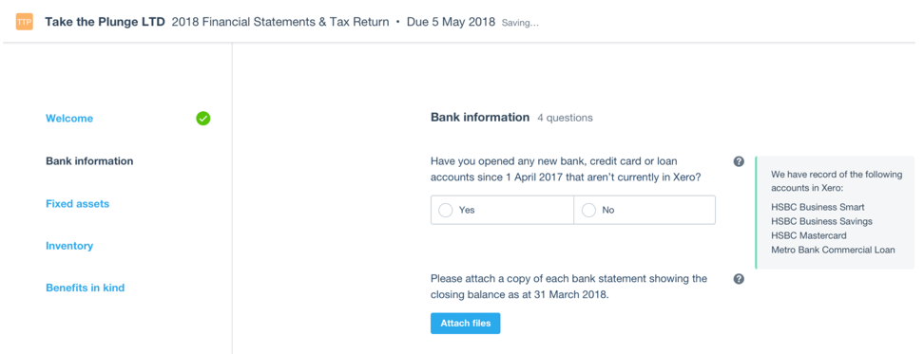Navigate to the Fixed assets section
924x354 pixels.
[78, 204]
